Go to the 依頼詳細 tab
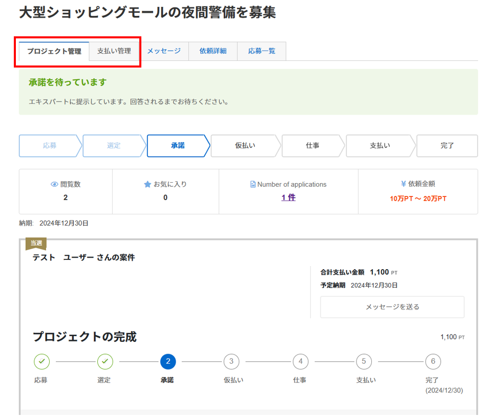Viewport: 485px width, 417px height. click(x=213, y=51)
